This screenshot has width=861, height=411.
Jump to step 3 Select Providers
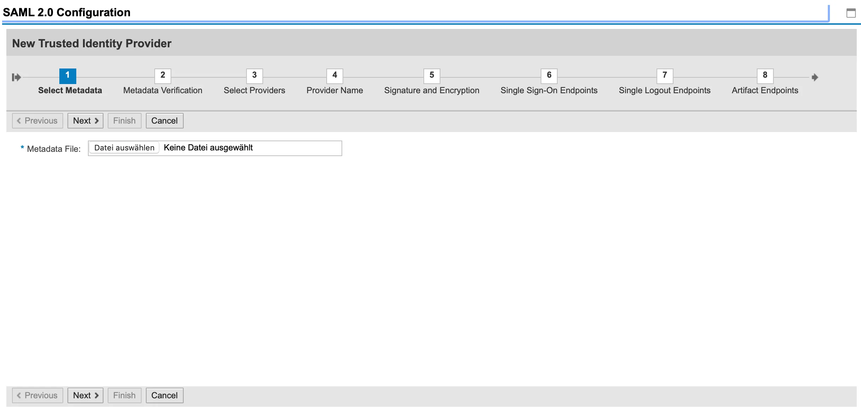point(254,76)
